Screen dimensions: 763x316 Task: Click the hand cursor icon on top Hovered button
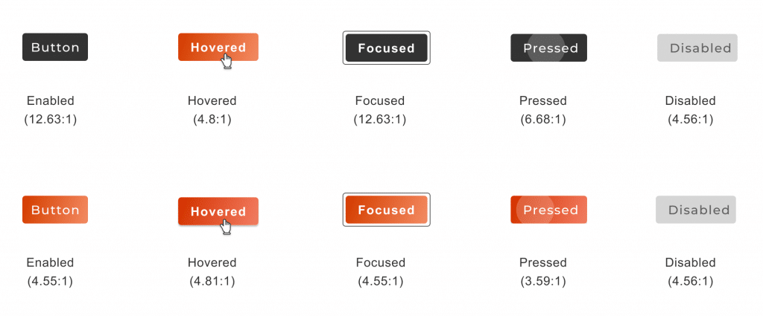(x=227, y=62)
